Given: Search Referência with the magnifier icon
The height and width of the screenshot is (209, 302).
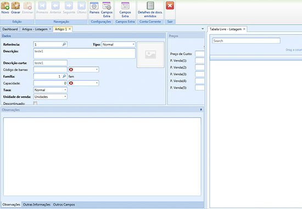Looking at the screenshot, I should pos(64,44).
